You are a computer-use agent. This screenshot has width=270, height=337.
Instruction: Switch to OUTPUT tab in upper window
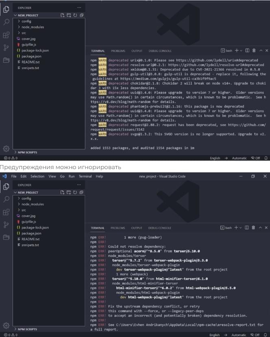[137, 51]
